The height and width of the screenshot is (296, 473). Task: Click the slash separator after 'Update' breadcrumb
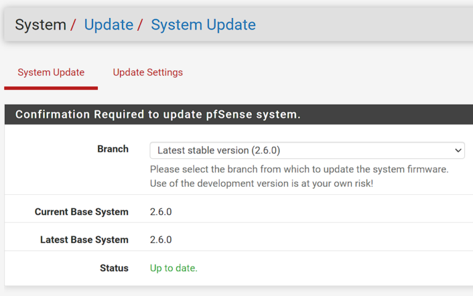(140, 25)
